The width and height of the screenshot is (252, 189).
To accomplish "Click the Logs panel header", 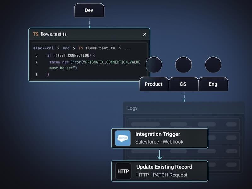I will (x=132, y=108).
